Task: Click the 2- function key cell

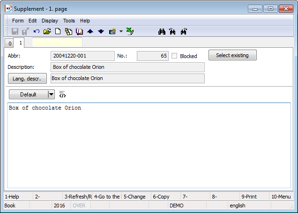Action: (x=48, y=197)
